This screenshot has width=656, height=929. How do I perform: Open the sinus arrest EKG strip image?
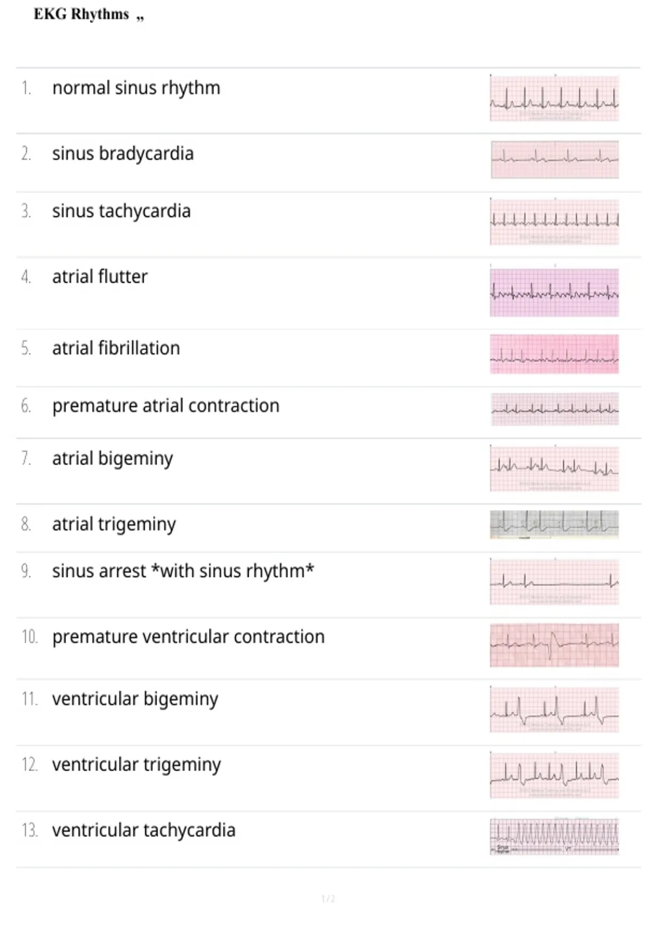[554, 582]
